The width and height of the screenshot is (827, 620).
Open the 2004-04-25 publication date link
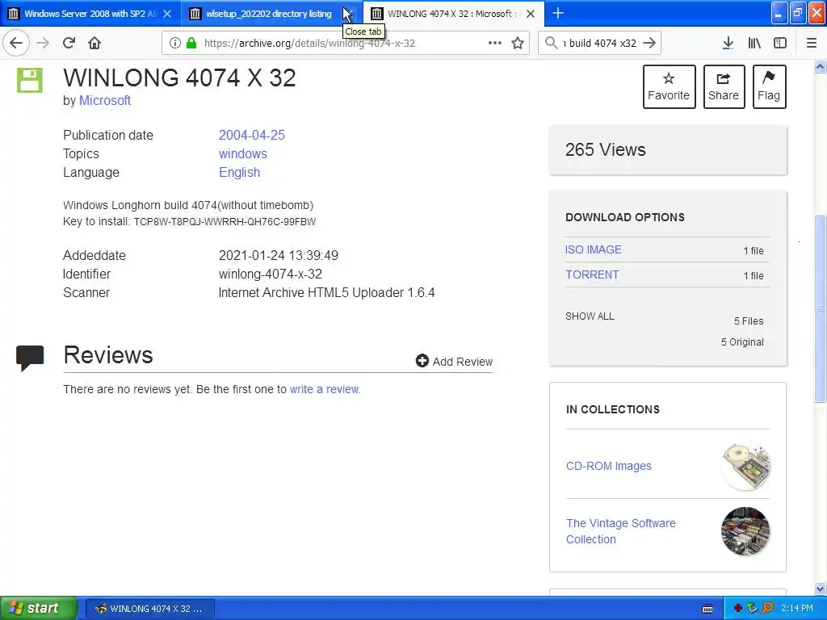[x=252, y=135]
